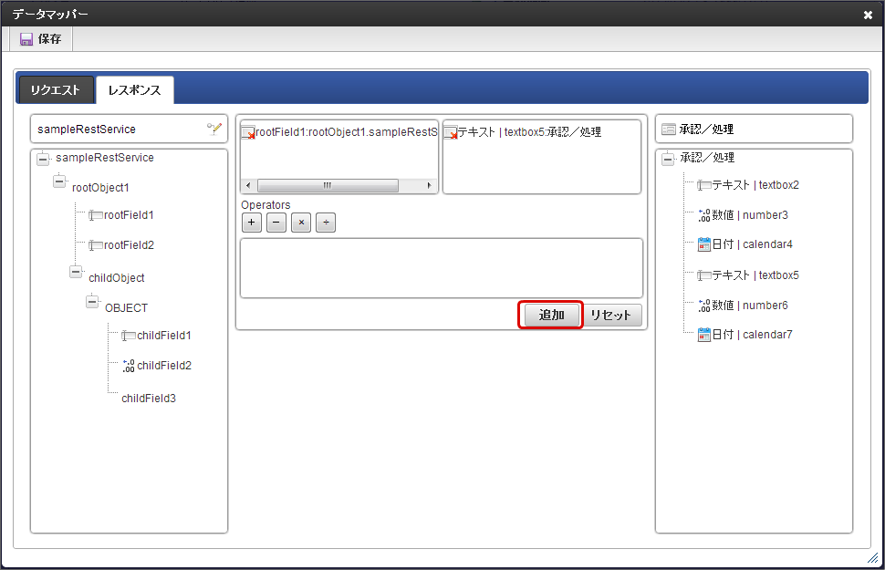The image size is (885, 570).
Task: Click the number3 numeric icon
Action: click(703, 215)
